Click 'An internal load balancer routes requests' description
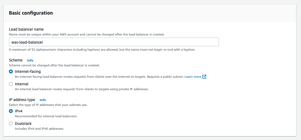The image size is (301, 140). (82, 89)
